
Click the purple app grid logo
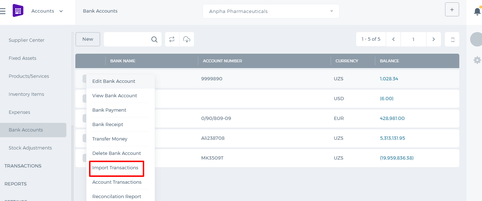point(18,11)
